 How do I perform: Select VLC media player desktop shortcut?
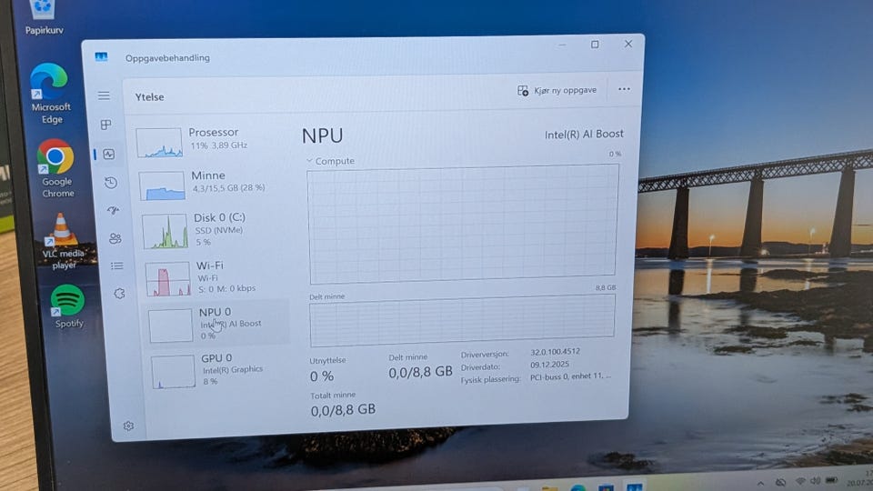63,240
